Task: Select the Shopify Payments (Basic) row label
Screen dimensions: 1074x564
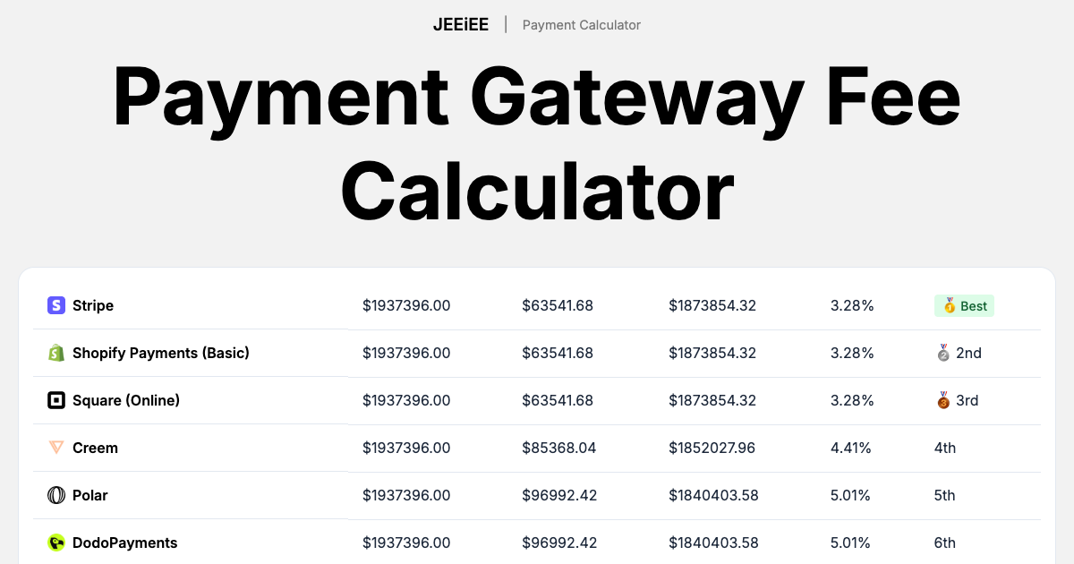Action: (161, 353)
